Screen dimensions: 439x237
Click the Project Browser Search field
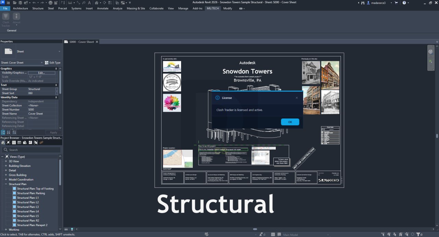(x=31, y=150)
